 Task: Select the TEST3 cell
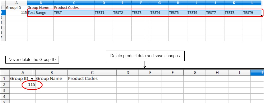tap(140, 13)
